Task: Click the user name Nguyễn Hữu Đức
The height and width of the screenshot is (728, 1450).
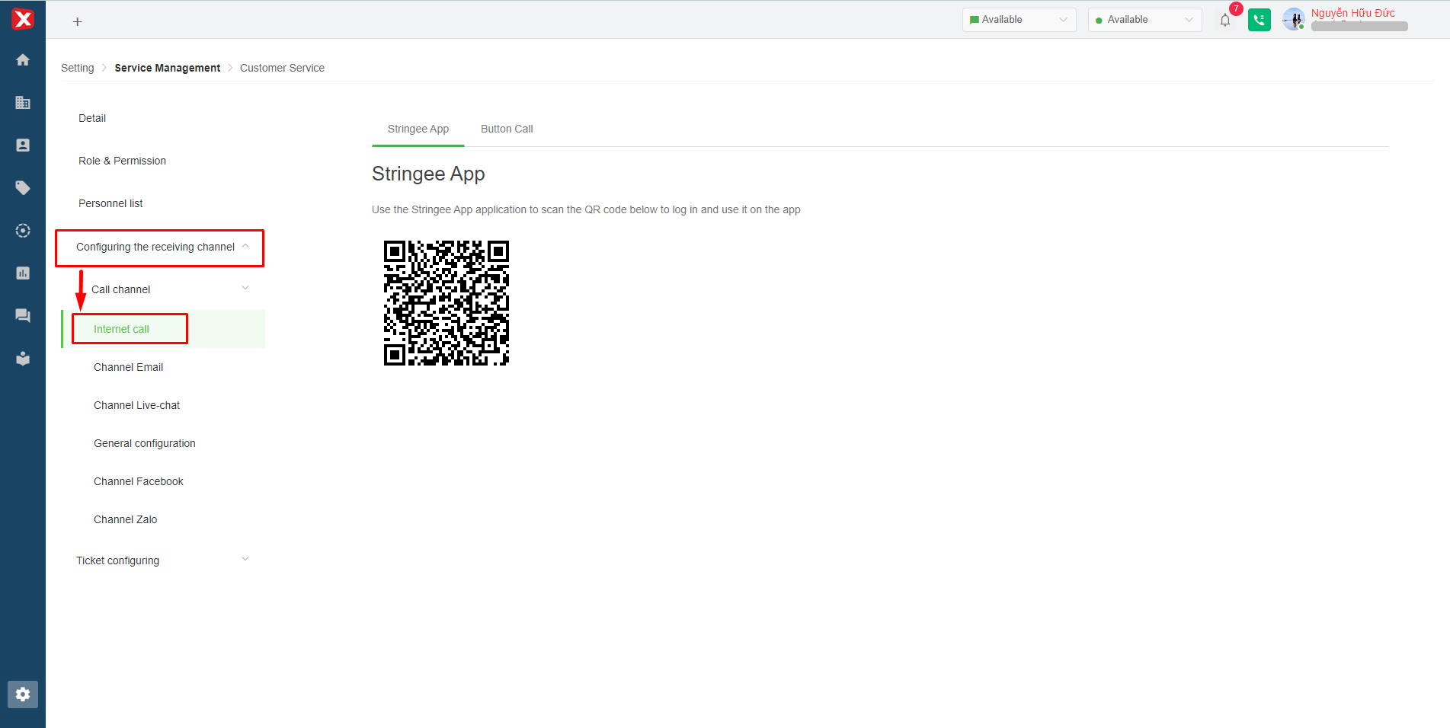Action: click(1352, 13)
